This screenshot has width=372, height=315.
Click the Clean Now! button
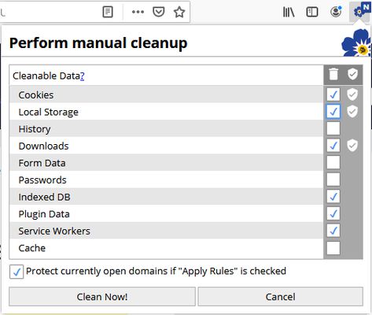tap(102, 297)
